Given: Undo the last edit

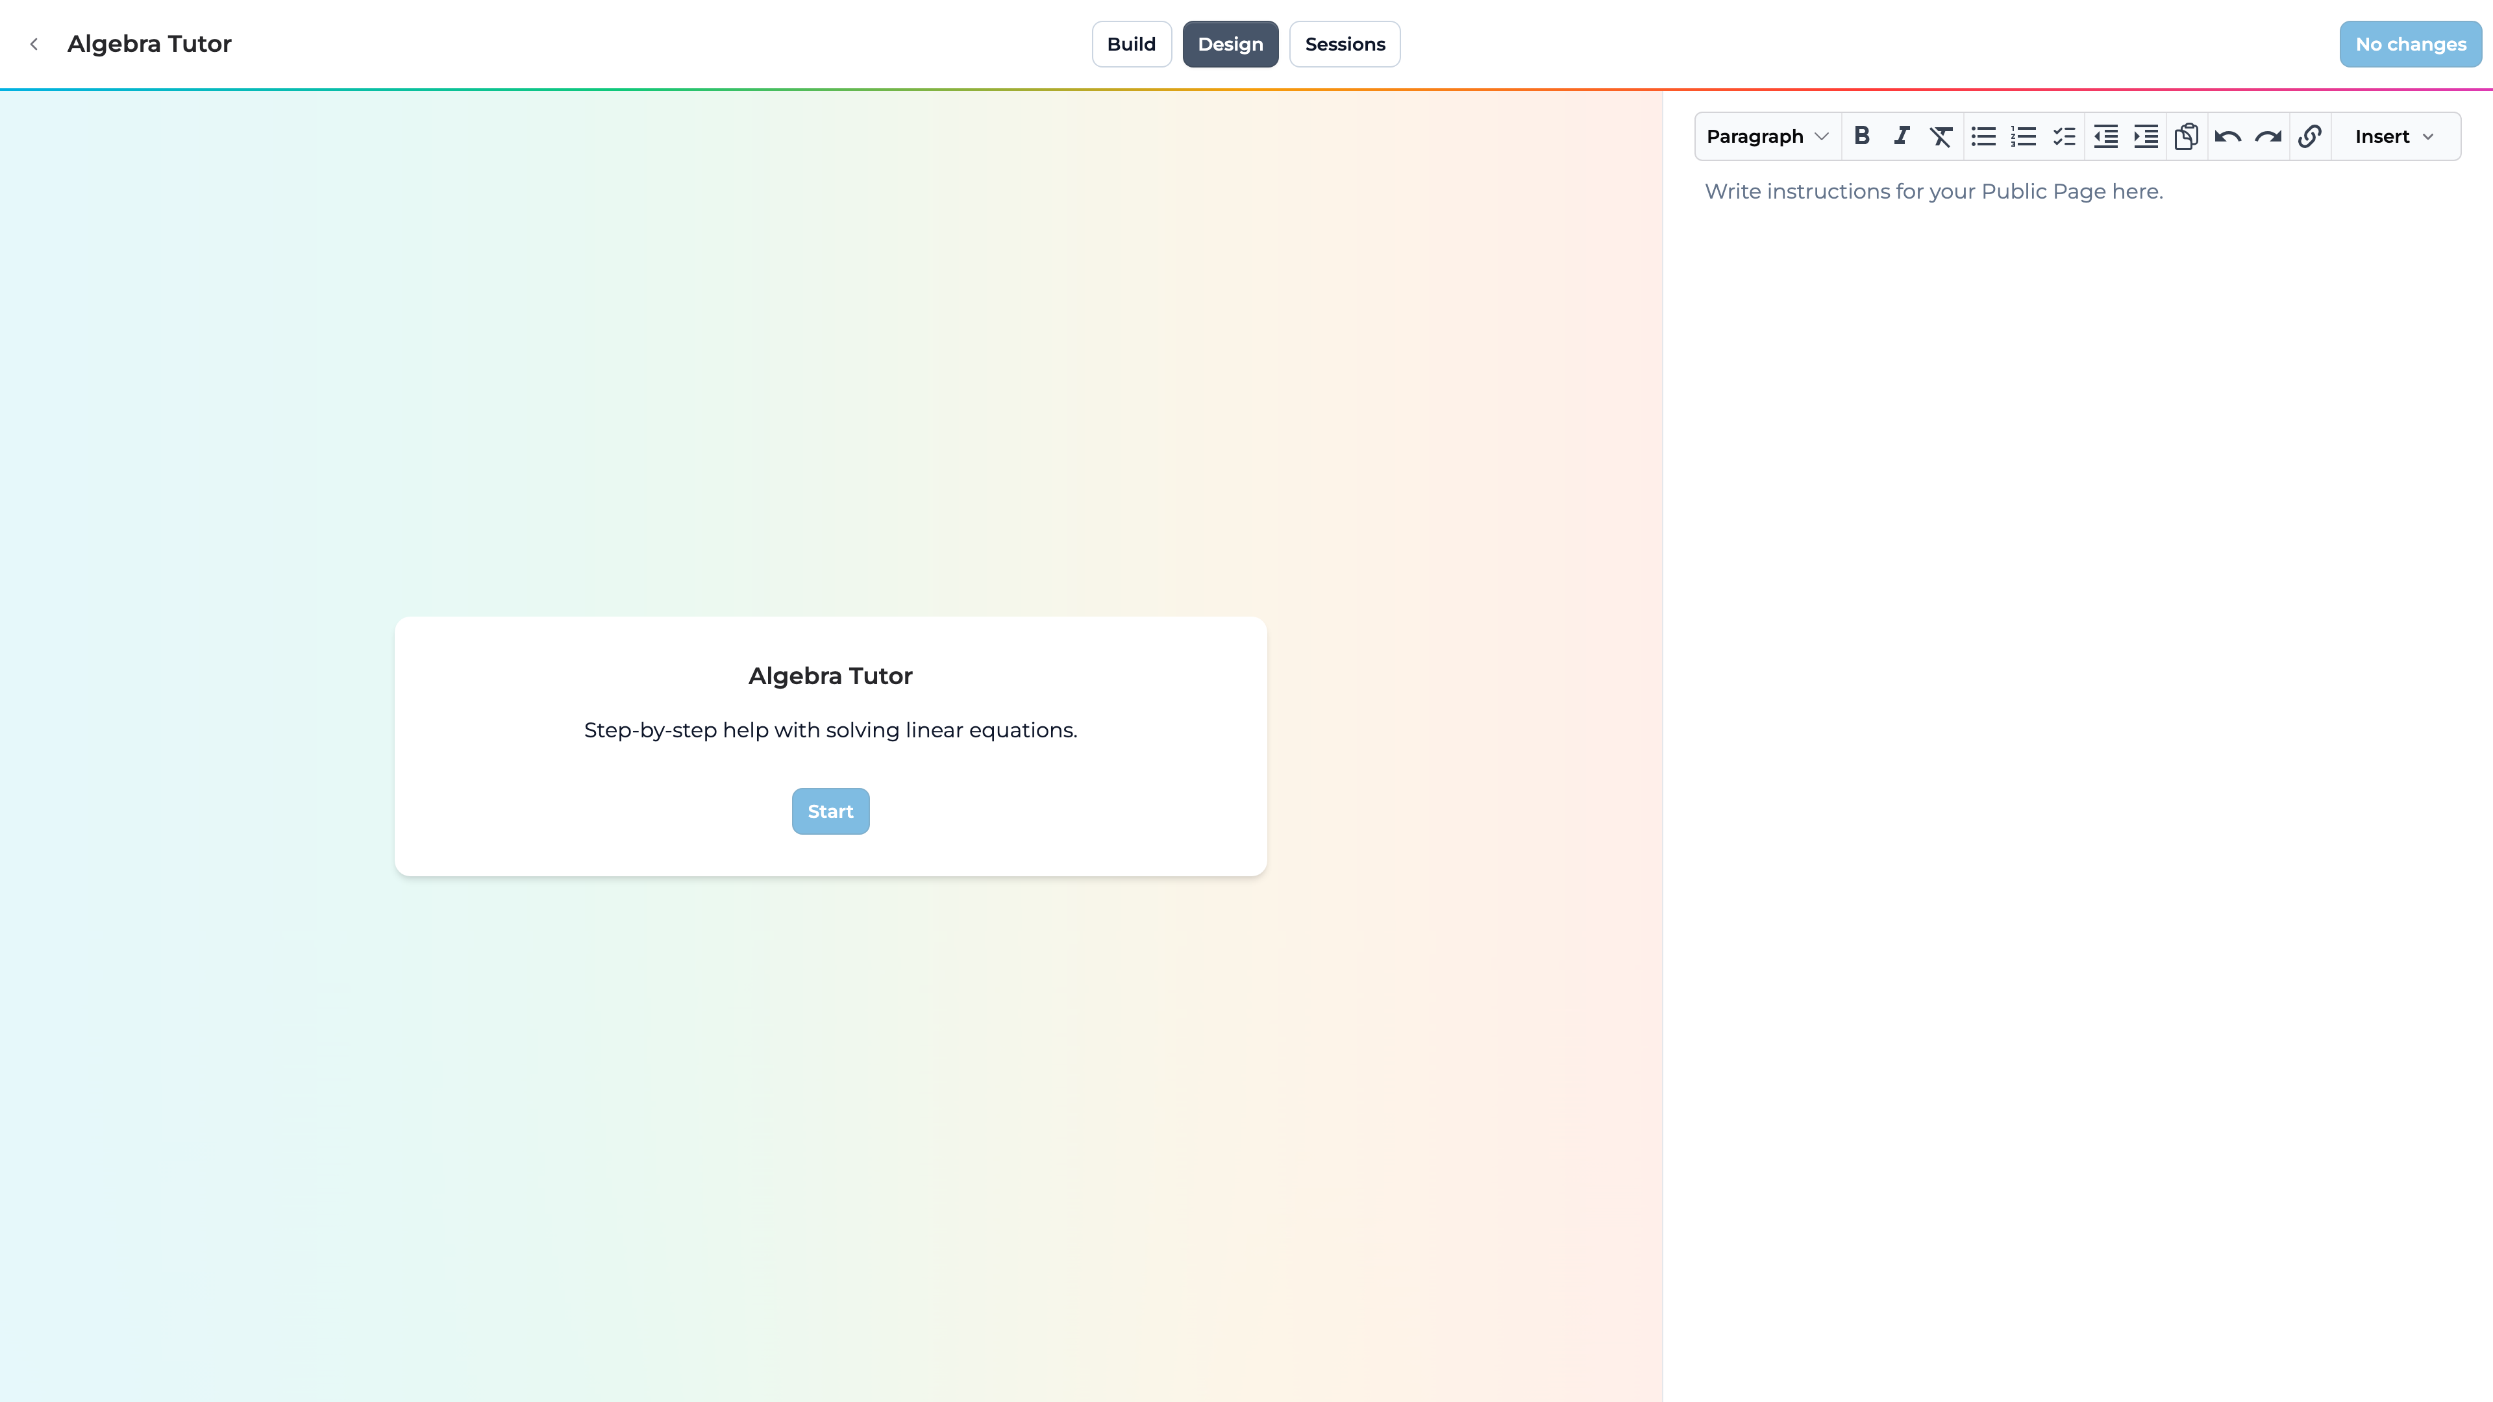Looking at the screenshot, I should 2228,136.
